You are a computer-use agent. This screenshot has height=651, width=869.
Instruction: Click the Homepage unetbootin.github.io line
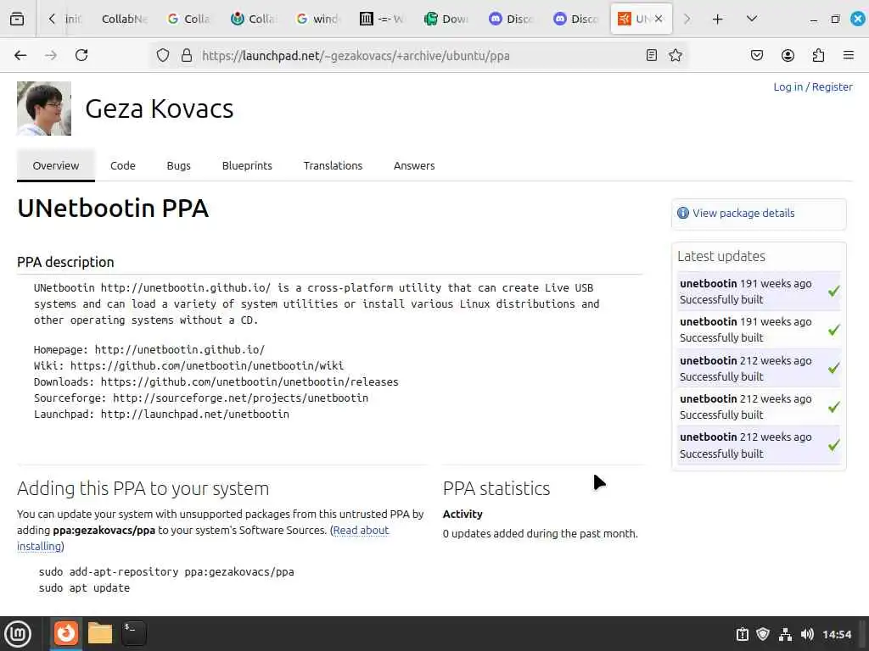point(149,350)
